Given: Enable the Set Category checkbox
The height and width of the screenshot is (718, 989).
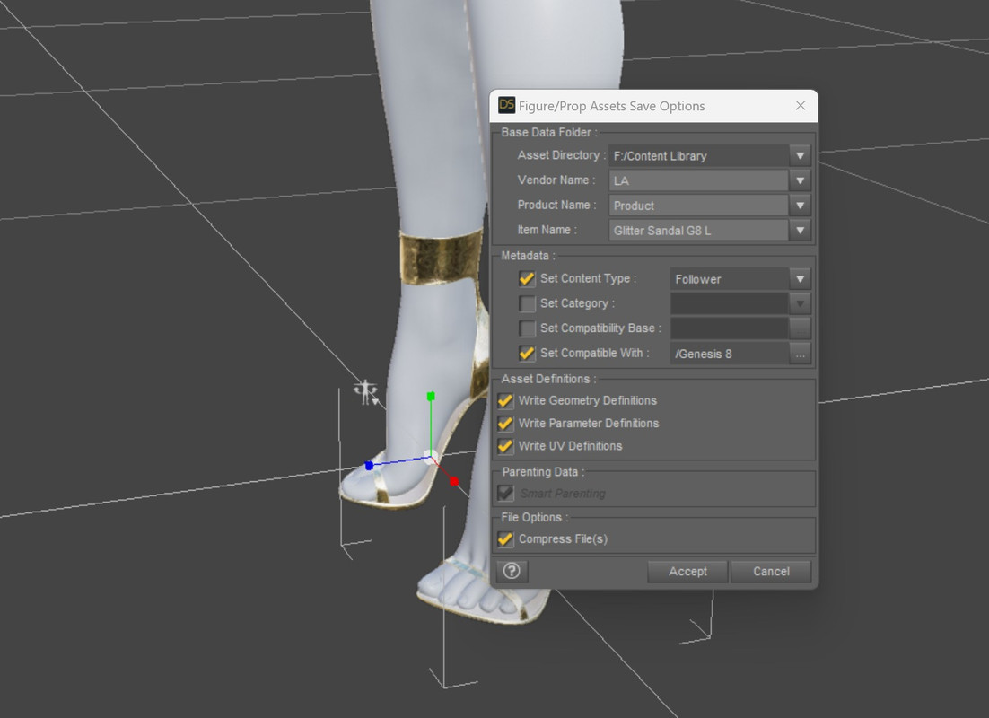Looking at the screenshot, I should click(x=527, y=303).
